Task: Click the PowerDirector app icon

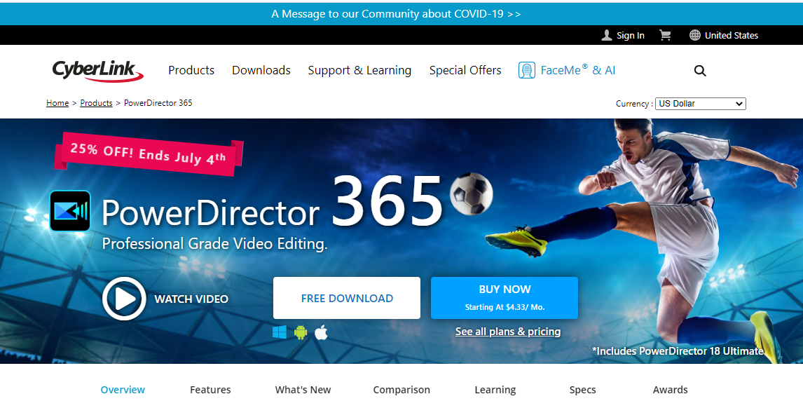Action: click(x=70, y=211)
